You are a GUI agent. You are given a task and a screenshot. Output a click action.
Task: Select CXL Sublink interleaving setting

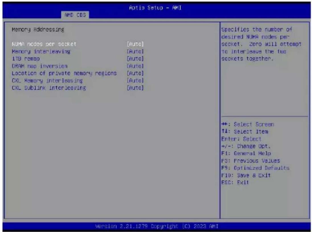[x=49, y=88]
